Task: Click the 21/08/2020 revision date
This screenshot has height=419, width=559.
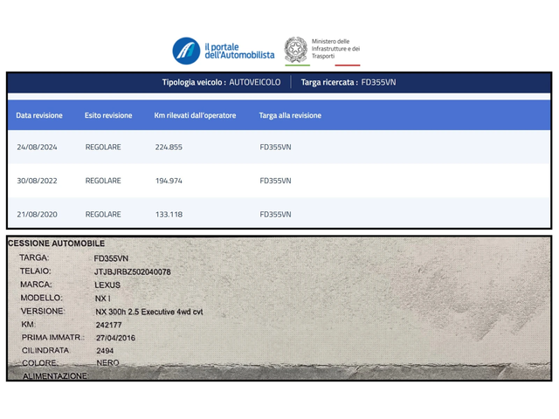Action: (x=39, y=214)
